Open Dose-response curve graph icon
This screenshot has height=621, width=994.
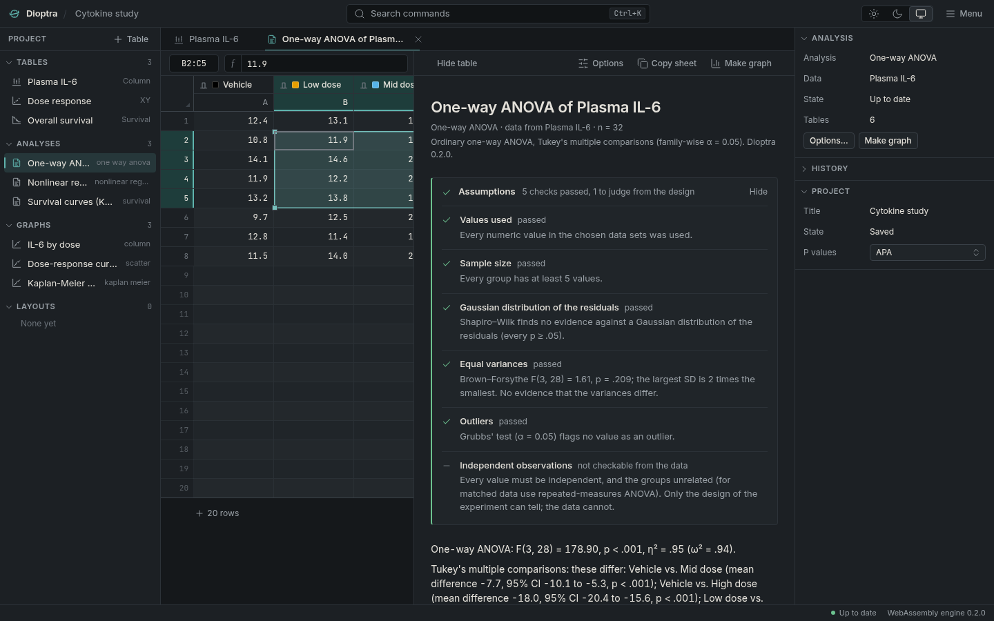pyautogui.click(x=17, y=264)
